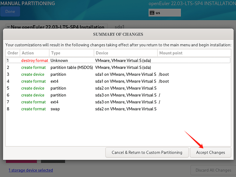Click the Unknown type cell in row 1

click(x=59, y=61)
